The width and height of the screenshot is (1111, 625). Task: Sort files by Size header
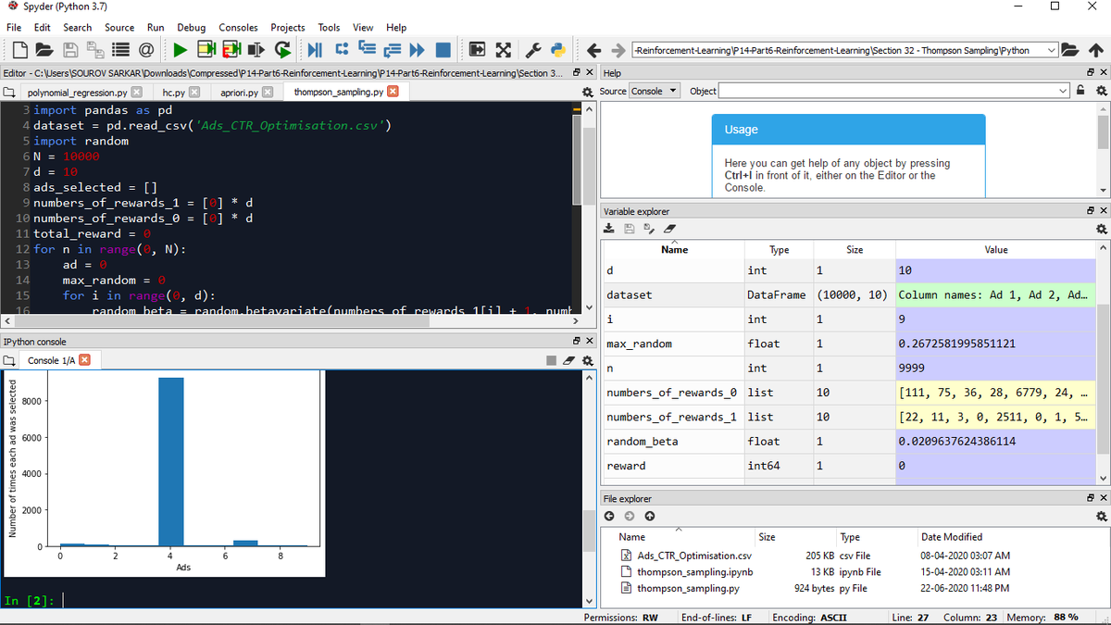(767, 537)
